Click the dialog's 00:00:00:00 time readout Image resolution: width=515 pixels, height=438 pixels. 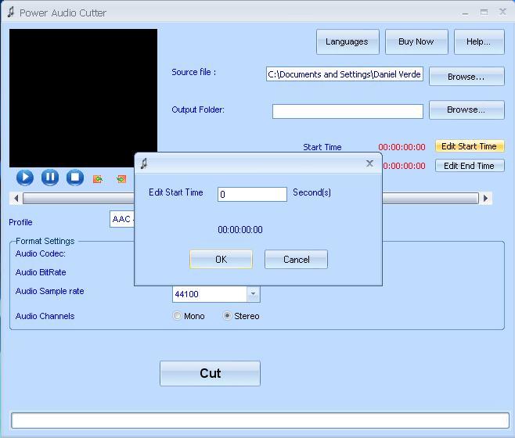click(x=240, y=229)
